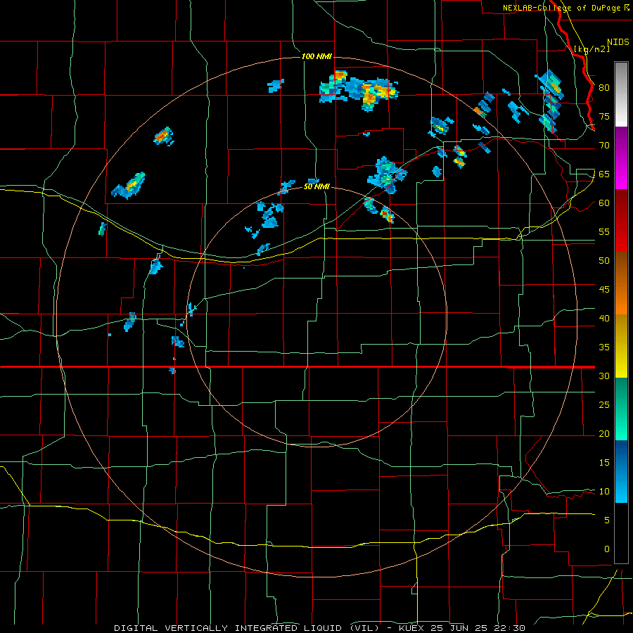Click the 50 NMI range ring label
Image resolution: width=633 pixels, height=633 pixels.
[316, 187]
